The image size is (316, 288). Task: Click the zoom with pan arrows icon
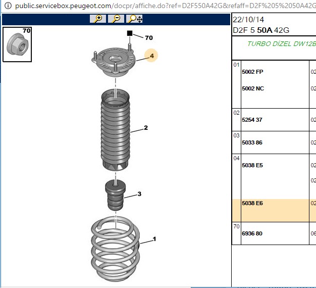[134, 19]
